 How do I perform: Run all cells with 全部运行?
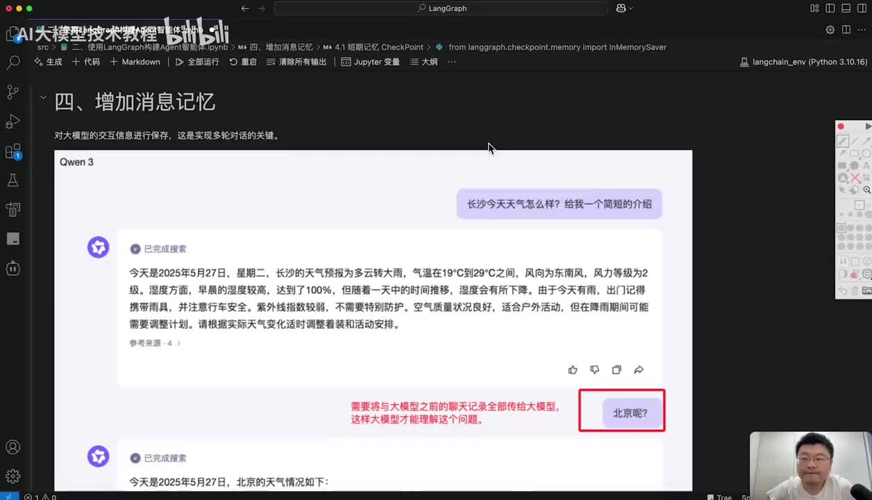point(197,62)
